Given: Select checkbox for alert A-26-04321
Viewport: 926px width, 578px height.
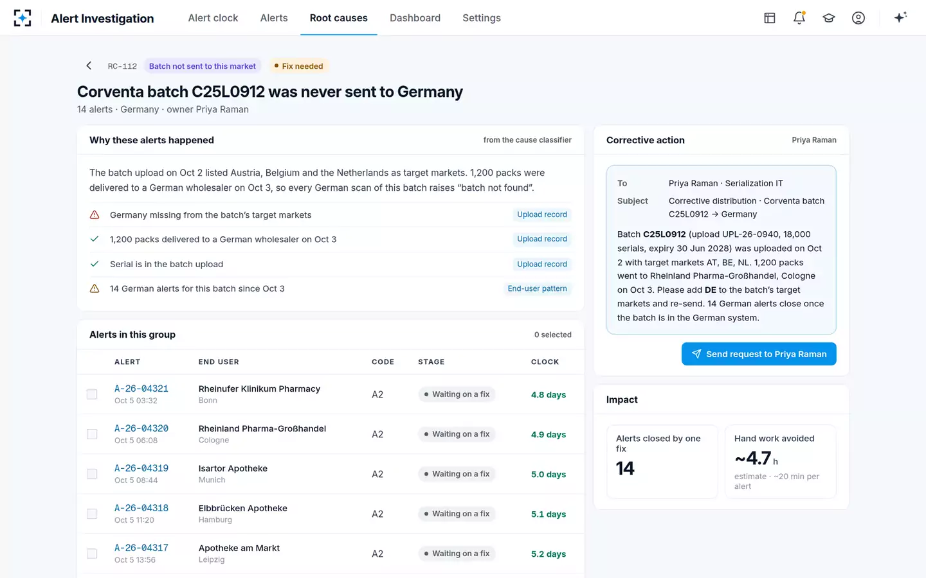Looking at the screenshot, I should [x=92, y=394].
